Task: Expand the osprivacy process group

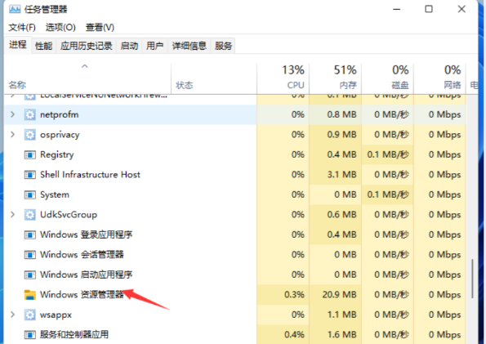Action: [x=12, y=134]
